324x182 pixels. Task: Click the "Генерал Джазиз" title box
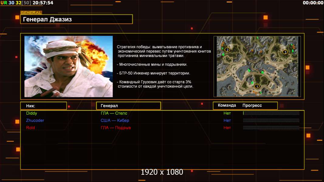point(77,19)
